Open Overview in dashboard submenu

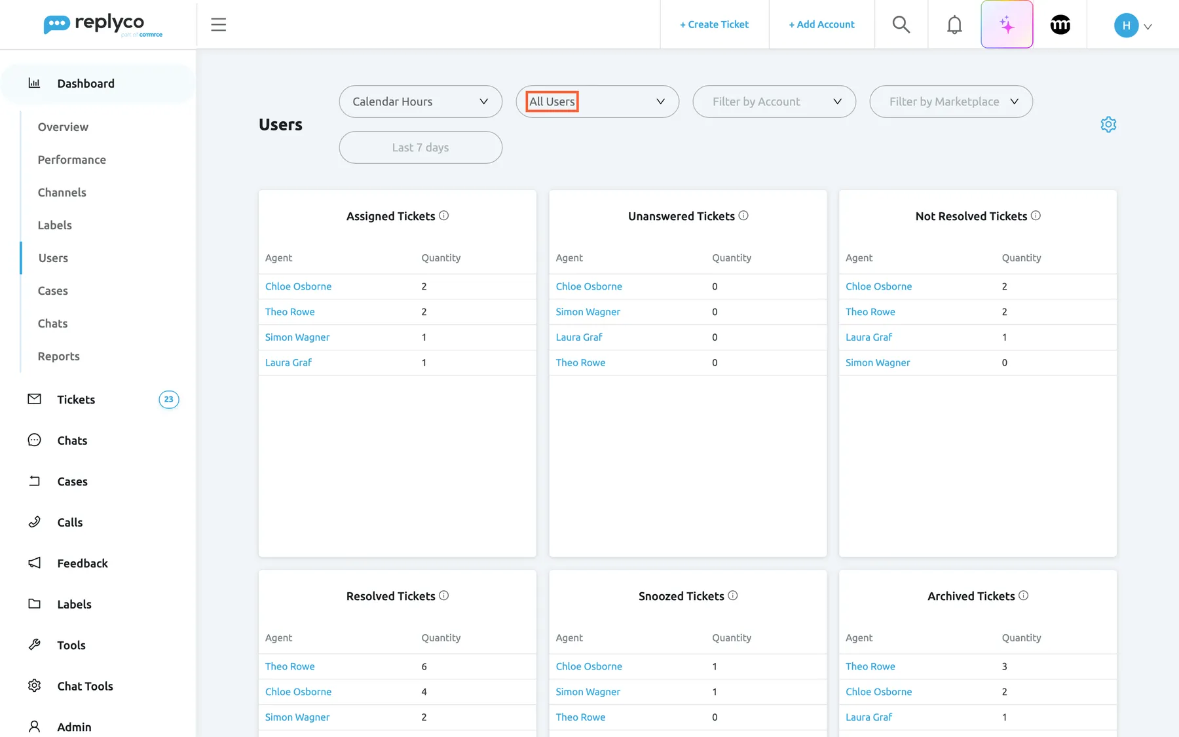(63, 127)
